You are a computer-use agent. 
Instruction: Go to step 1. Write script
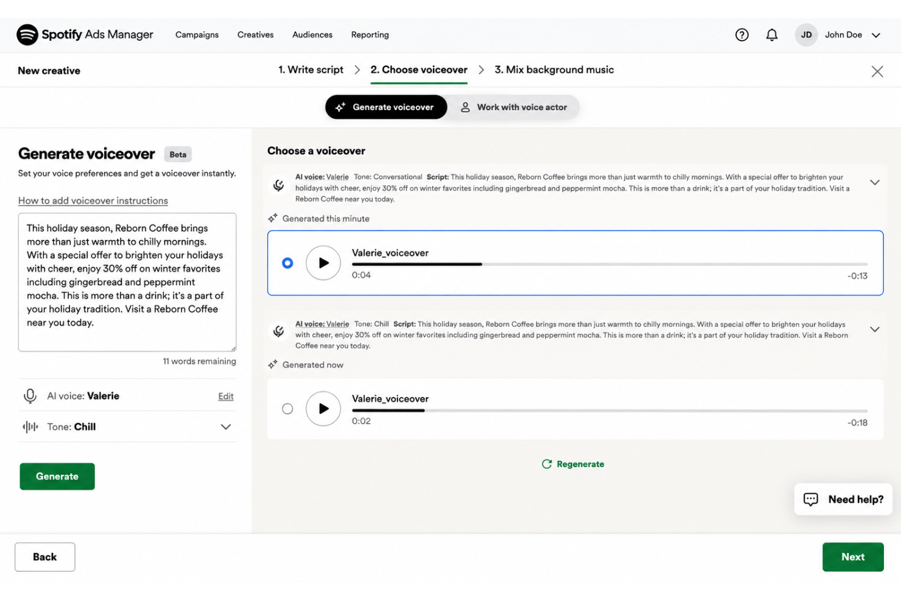[x=310, y=70]
